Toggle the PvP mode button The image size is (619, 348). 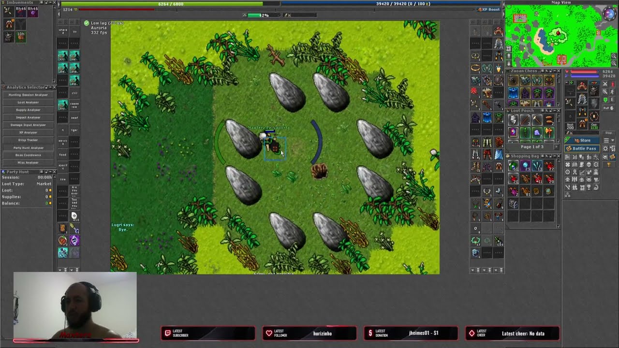pos(609,108)
